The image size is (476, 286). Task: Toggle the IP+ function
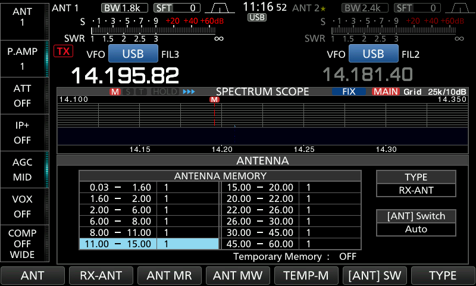click(23, 132)
